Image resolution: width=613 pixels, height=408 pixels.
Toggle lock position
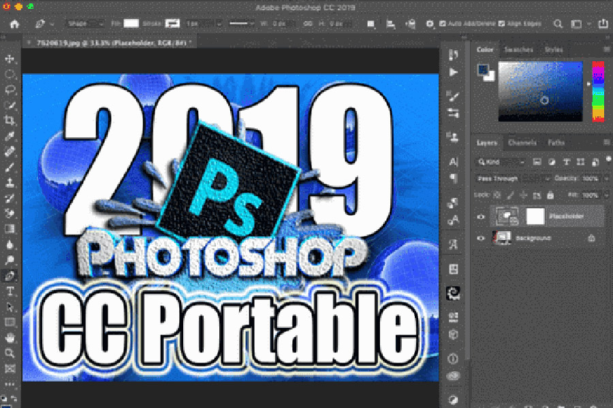click(x=524, y=195)
